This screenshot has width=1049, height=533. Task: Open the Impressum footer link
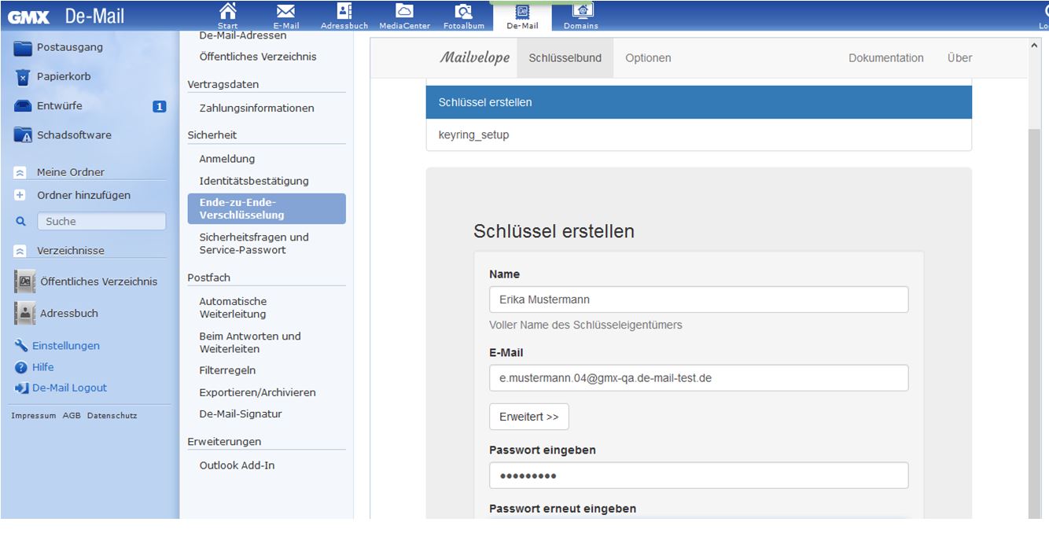[x=34, y=415]
